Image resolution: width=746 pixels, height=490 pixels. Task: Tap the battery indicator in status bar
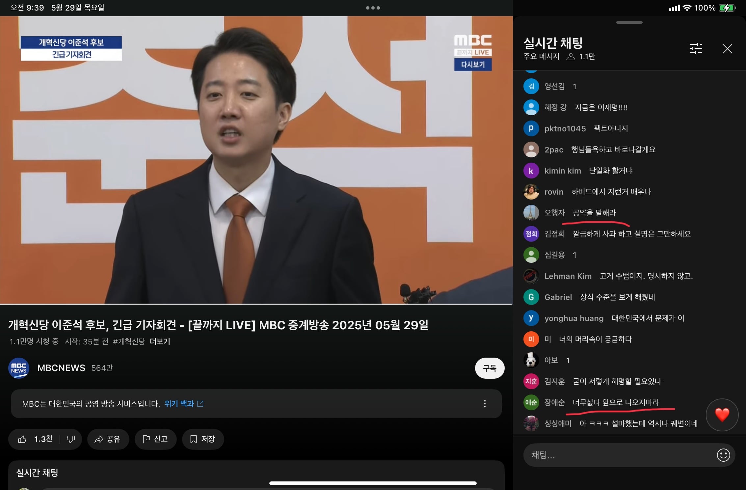(x=727, y=8)
